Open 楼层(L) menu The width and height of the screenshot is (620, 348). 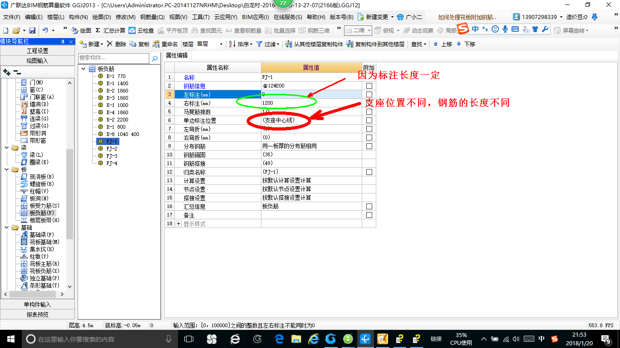(56, 17)
